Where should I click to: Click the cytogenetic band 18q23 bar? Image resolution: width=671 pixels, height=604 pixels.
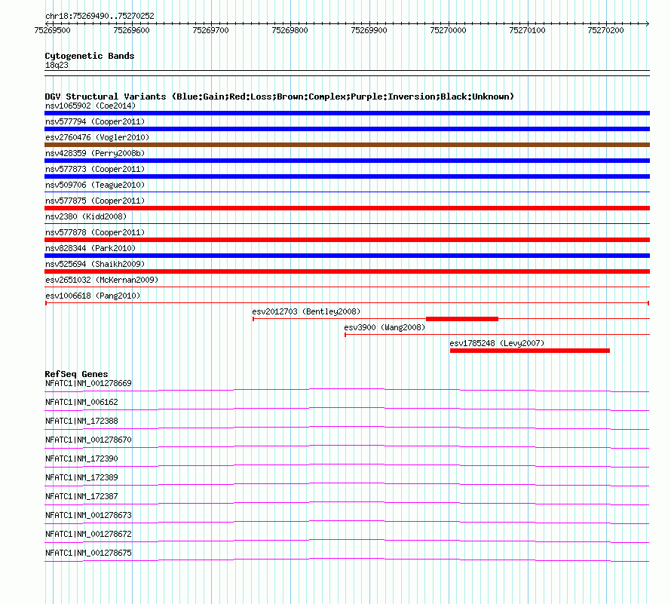(x=347, y=73)
